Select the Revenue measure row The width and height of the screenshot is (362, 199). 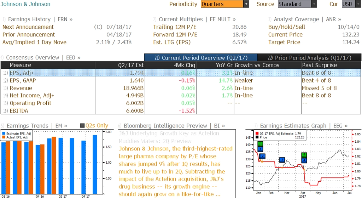(x=181, y=88)
